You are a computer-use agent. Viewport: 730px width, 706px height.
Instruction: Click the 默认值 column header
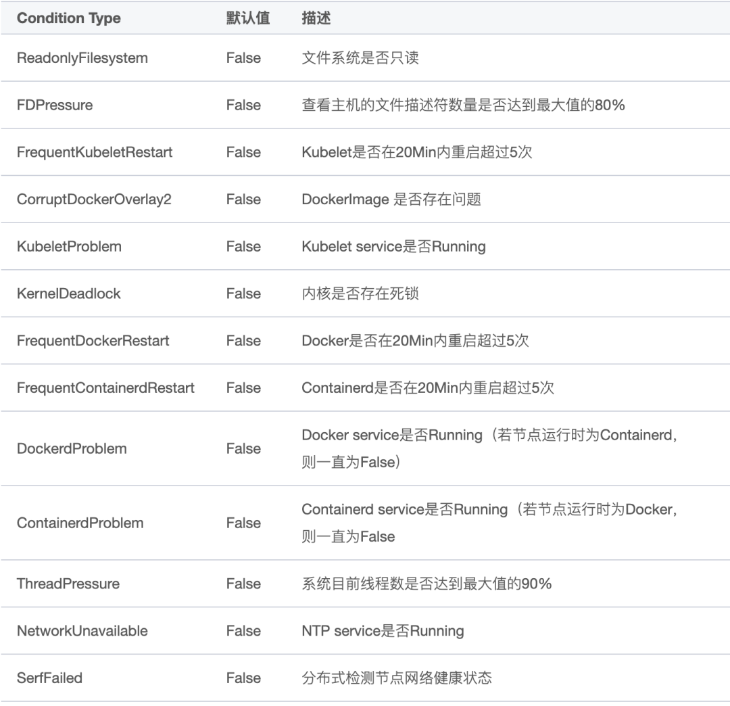coord(247,18)
